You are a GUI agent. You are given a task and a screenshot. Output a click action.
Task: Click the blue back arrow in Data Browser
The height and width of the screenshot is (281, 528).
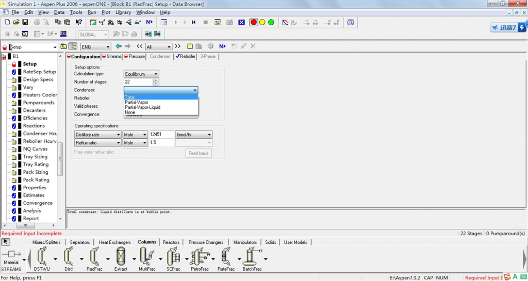pyautogui.click(x=118, y=46)
